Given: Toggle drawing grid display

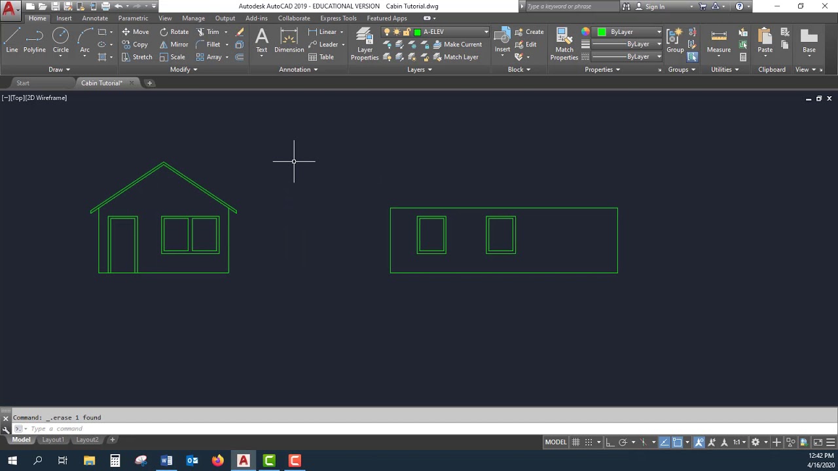Looking at the screenshot, I should click(x=575, y=442).
